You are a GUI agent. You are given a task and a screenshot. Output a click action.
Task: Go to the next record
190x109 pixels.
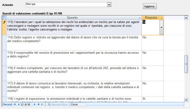pos(35,105)
